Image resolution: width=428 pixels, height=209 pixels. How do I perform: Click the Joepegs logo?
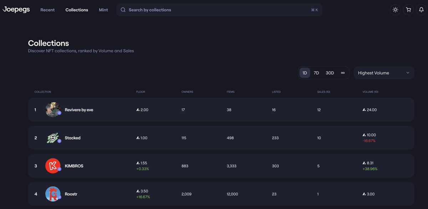(x=16, y=10)
